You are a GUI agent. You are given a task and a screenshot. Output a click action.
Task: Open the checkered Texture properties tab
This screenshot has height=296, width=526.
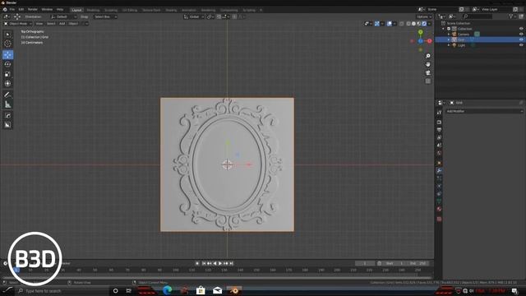coord(439,220)
